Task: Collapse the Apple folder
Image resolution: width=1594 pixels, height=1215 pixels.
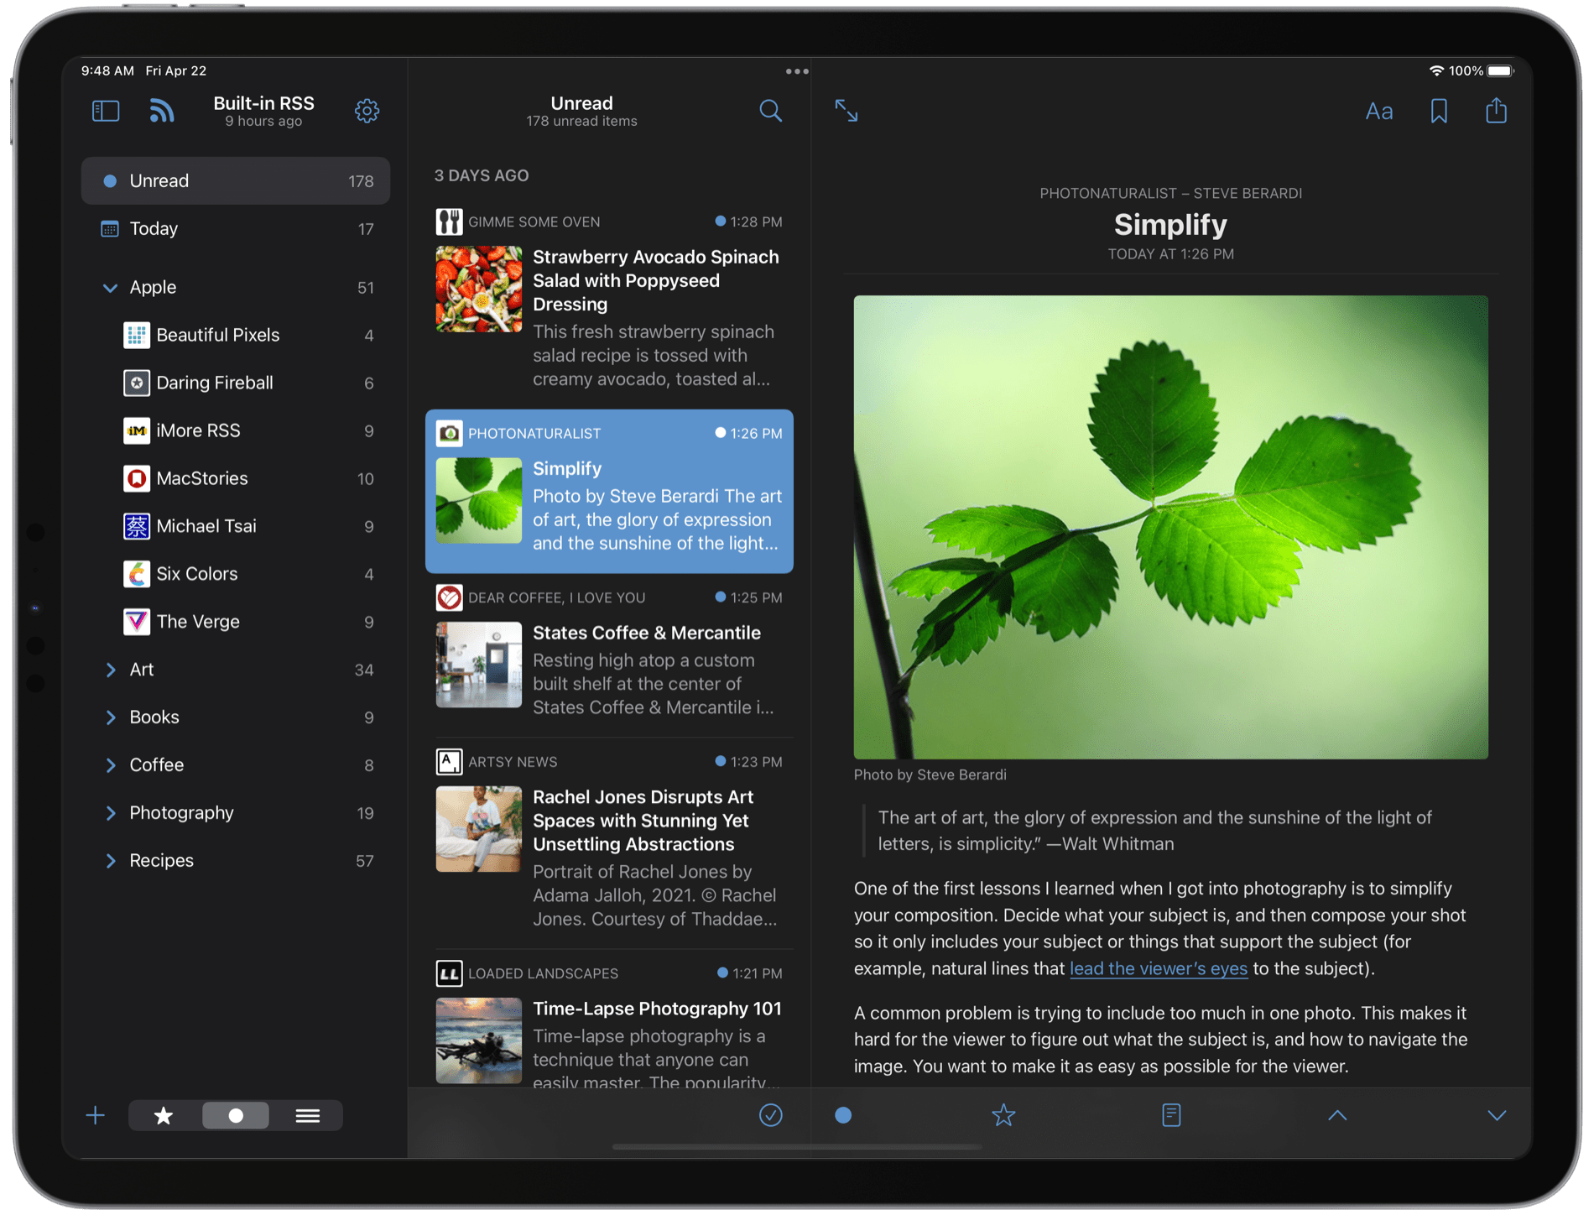Action: pos(110,287)
